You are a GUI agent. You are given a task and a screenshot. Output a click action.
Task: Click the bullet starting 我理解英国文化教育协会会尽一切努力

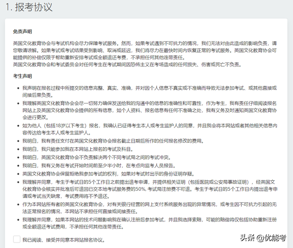click(150, 110)
